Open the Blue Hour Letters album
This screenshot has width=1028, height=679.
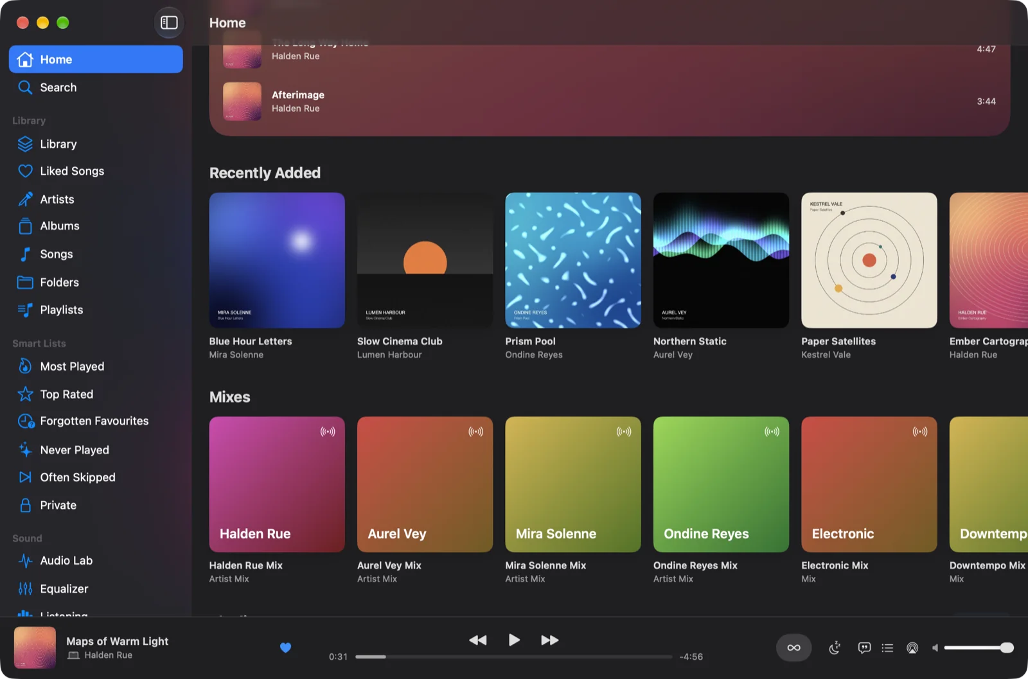[277, 260]
